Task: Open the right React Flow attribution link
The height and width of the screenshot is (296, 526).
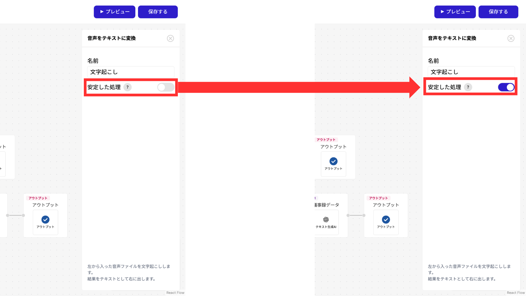Action: 516,293
